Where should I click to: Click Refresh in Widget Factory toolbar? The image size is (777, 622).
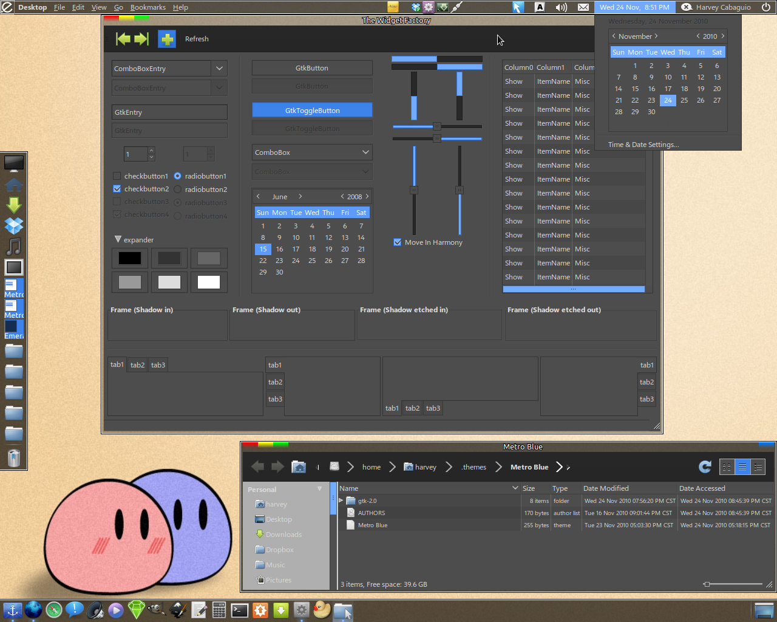197,39
